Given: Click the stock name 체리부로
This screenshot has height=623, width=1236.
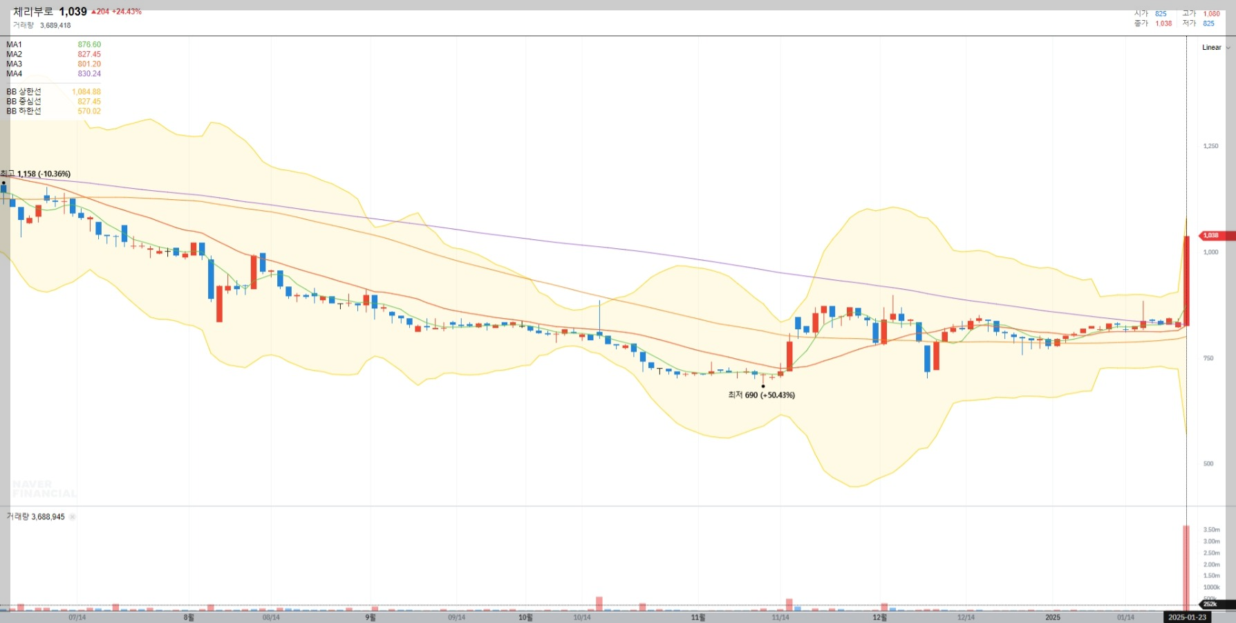Looking at the screenshot, I should coord(33,12).
